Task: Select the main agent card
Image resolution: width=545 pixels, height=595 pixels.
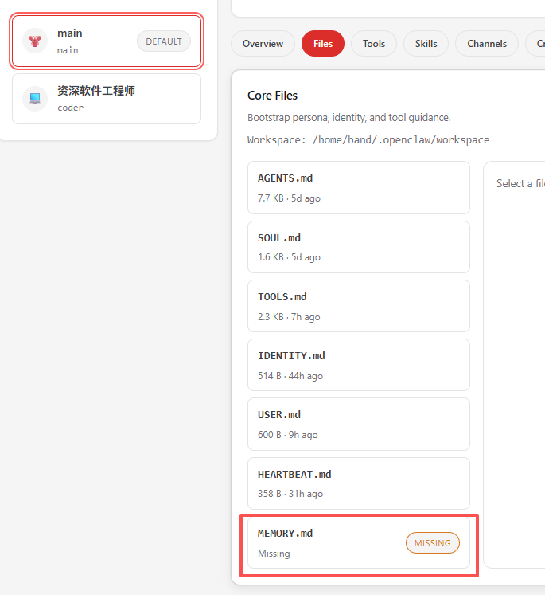Action: pyautogui.click(x=107, y=41)
